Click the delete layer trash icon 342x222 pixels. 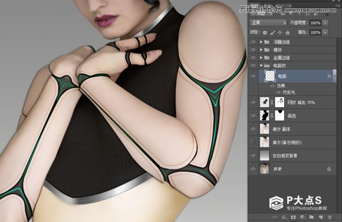click(330, 217)
